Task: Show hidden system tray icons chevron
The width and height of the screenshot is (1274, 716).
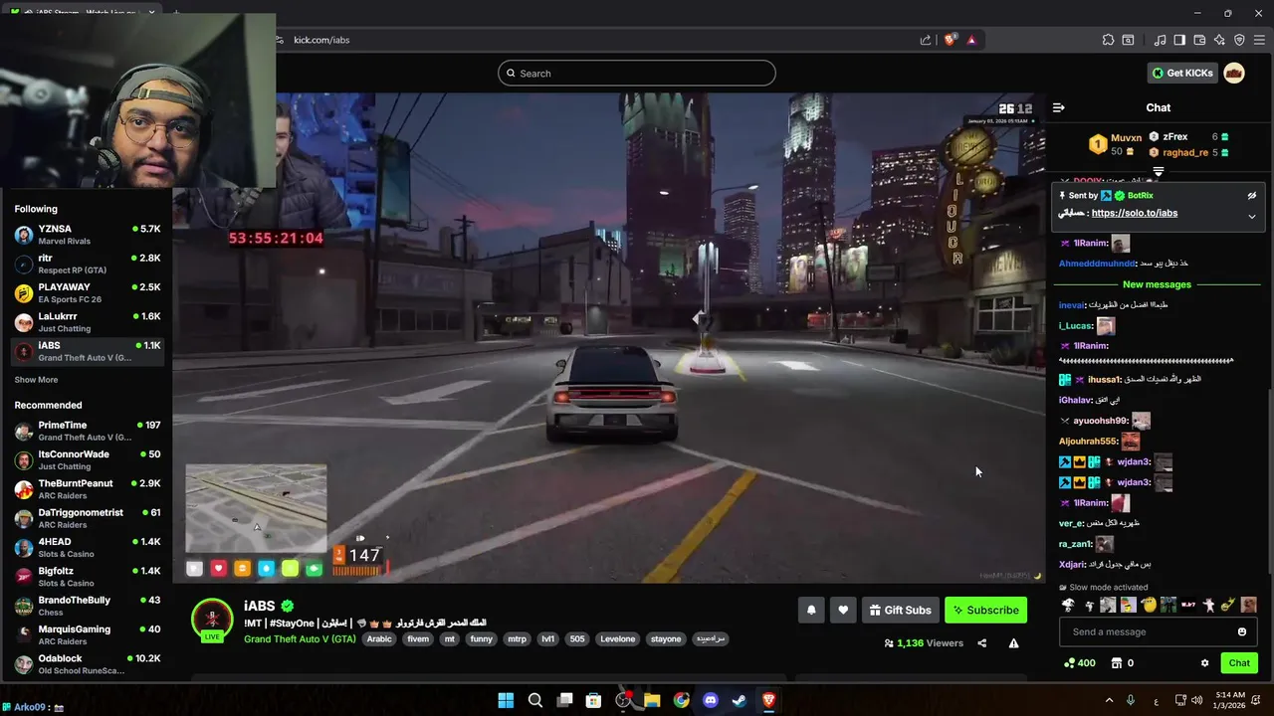Action: pyautogui.click(x=1109, y=700)
